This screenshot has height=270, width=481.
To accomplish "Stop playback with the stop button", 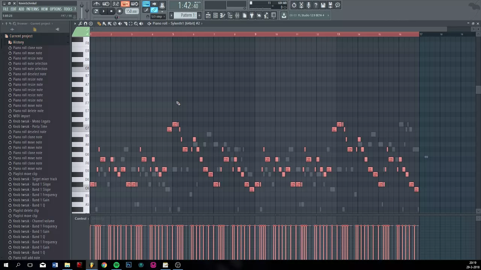I will (x=111, y=11).
